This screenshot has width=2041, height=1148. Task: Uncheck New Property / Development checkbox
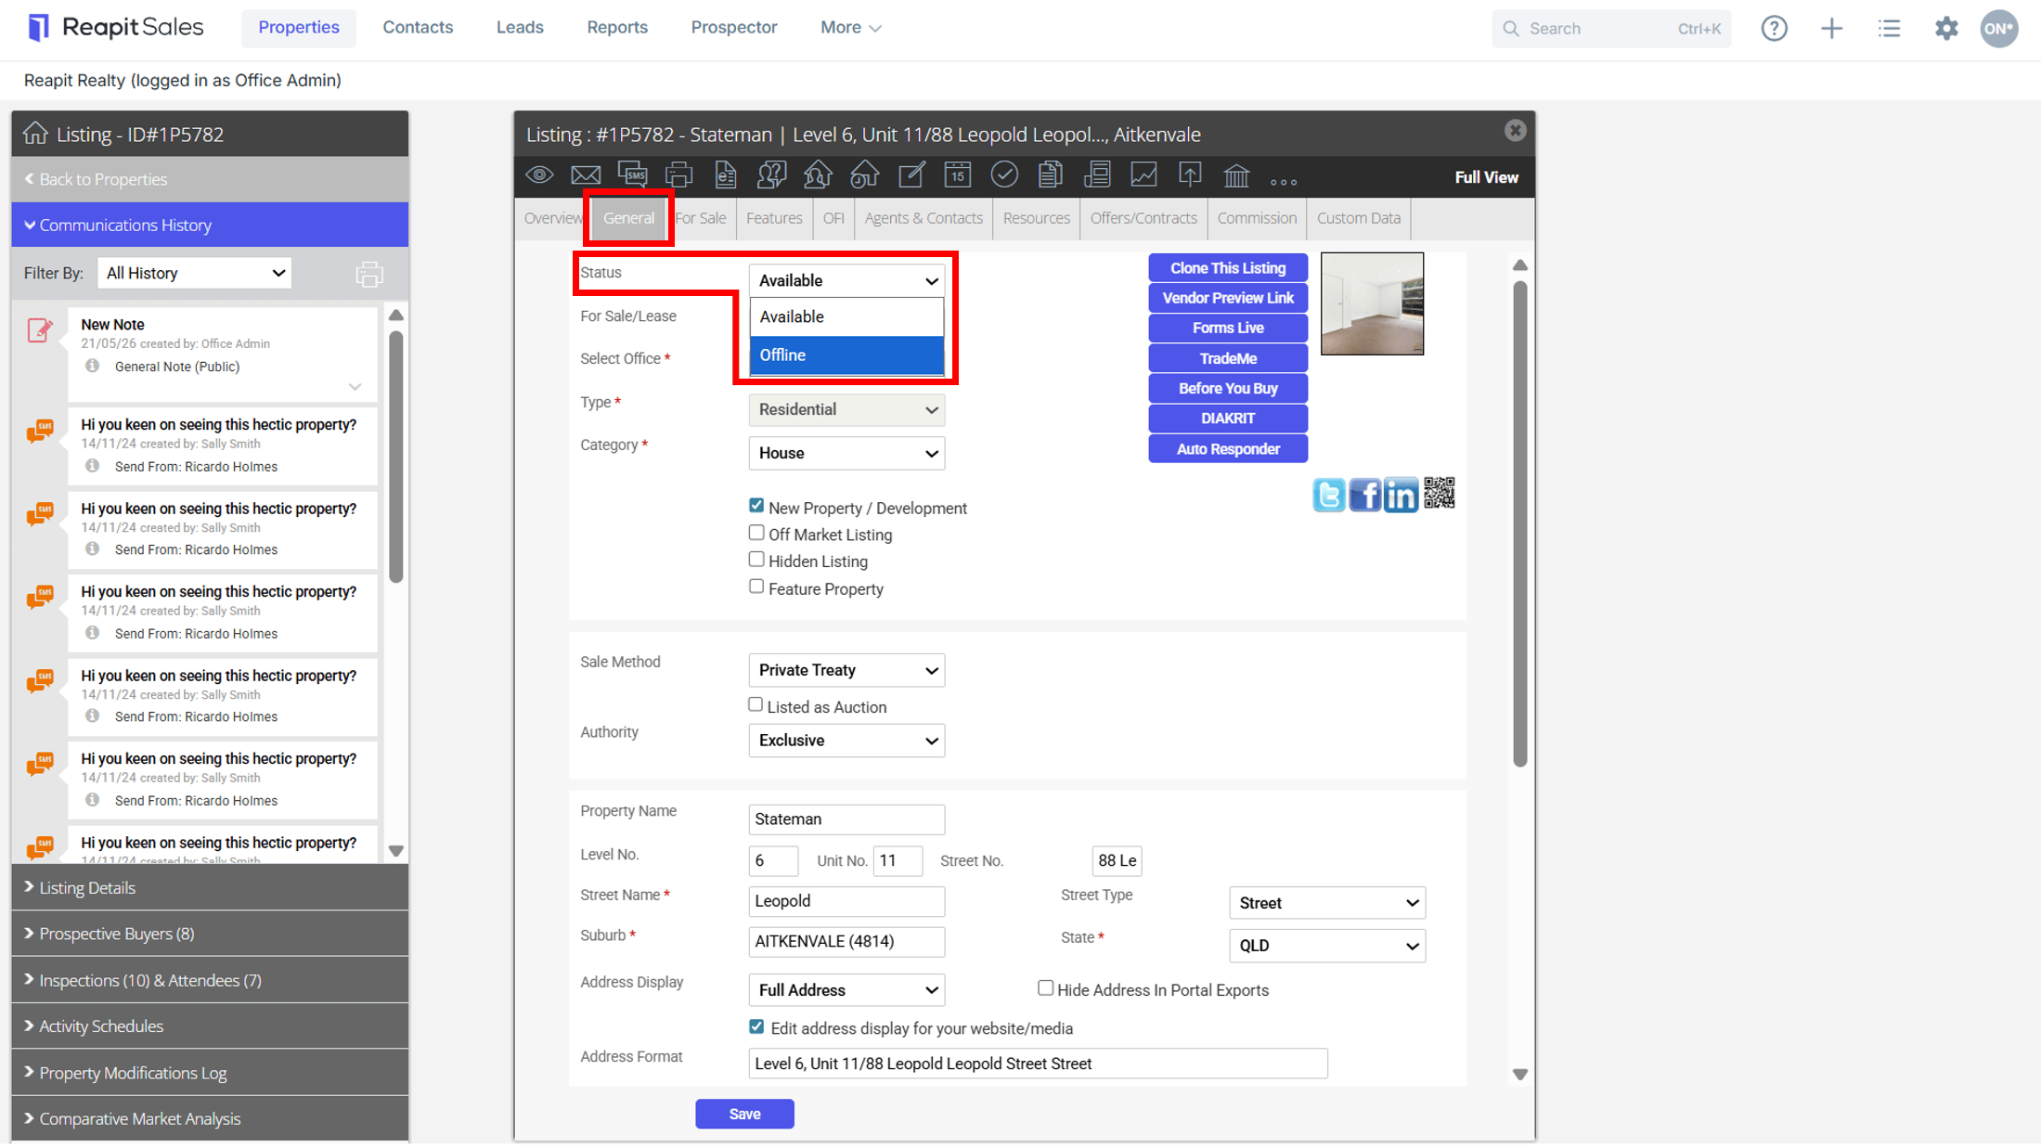(x=756, y=506)
